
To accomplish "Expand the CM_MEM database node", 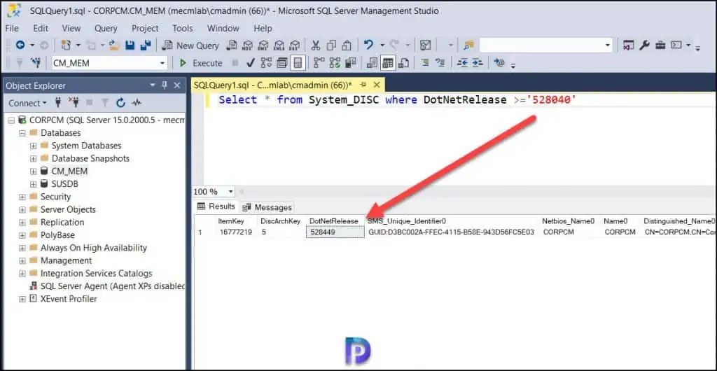I will pyautogui.click(x=33, y=171).
